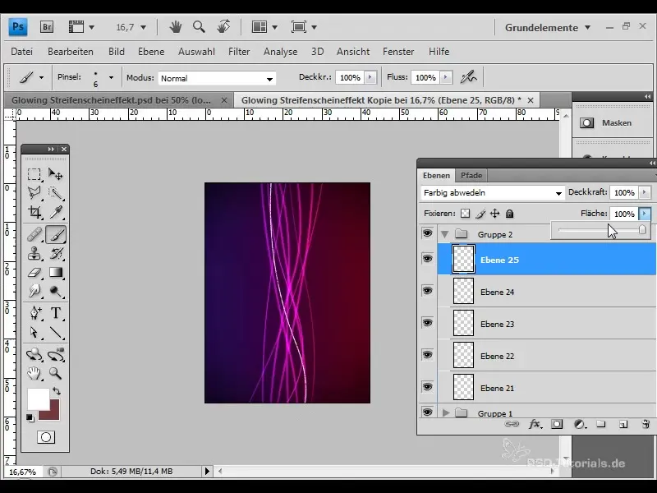Select the Rectangular Marquee tool
Viewport: 657px width, 493px height.
click(34, 173)
